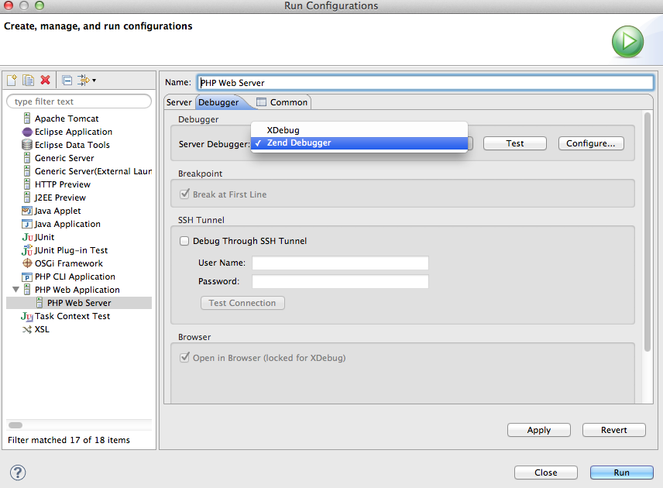Open the filter configurations toolbar menu
Screen dimensions: 663x488
tap(87, 80)
